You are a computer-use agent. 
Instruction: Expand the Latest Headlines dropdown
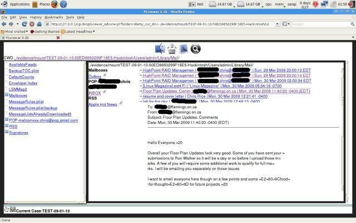(x=94, y=31)
